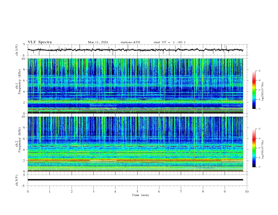
Task: Click the ch.3 flat voltage trace
Action: pos(135,180)
